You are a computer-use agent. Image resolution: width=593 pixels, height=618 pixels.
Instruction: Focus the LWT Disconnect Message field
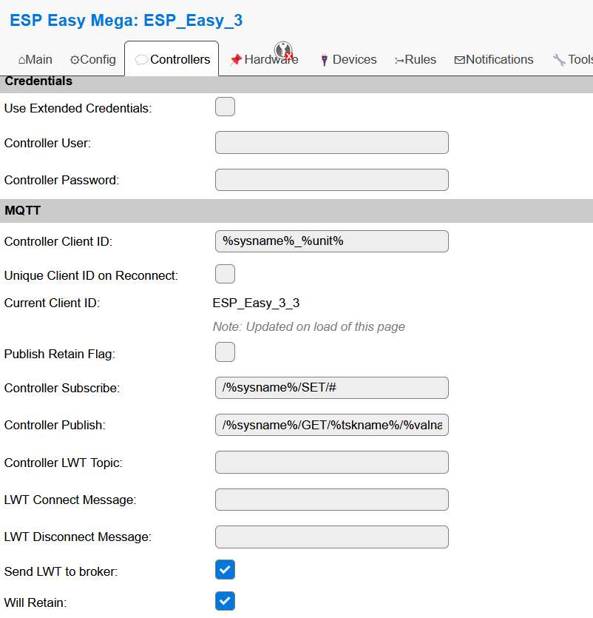coord(331,537)
